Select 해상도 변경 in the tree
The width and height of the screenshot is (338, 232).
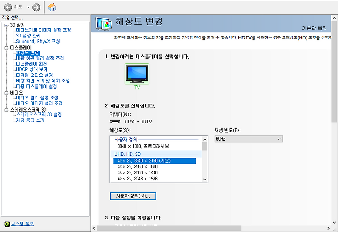point(28,52)
